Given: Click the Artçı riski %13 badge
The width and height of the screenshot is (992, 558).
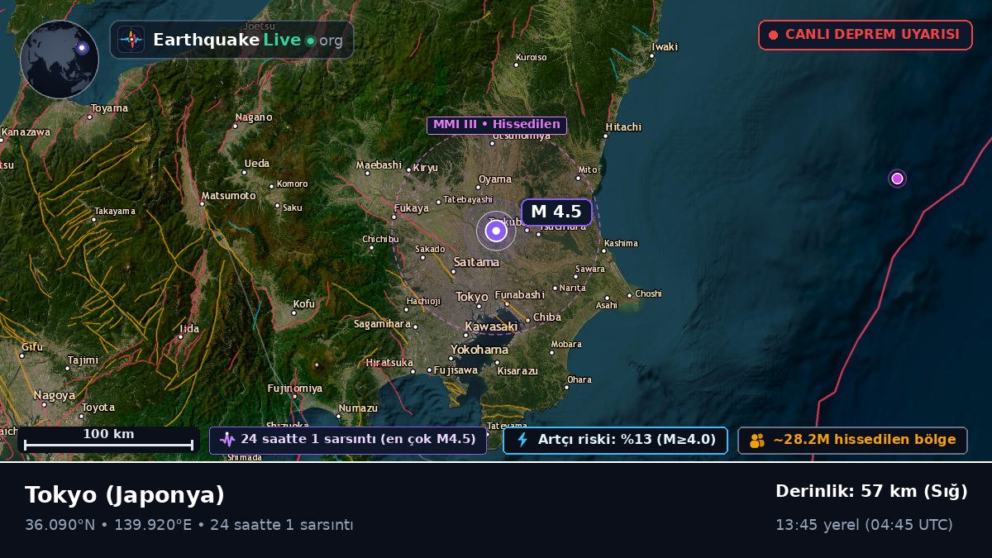Looking at the screenshot, I should [x=615, y=440].
